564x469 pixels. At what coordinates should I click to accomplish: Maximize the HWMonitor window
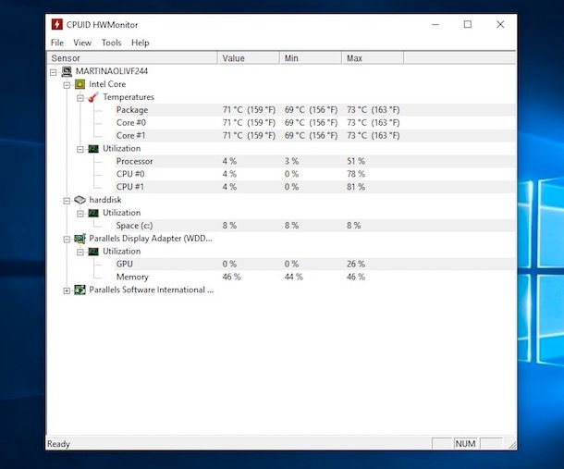468,24
